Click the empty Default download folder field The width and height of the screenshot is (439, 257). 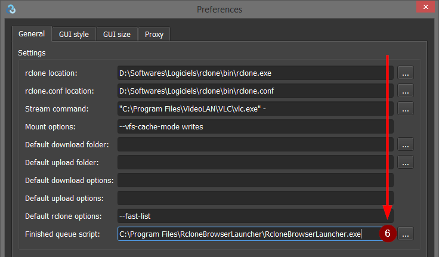(251, 145)
